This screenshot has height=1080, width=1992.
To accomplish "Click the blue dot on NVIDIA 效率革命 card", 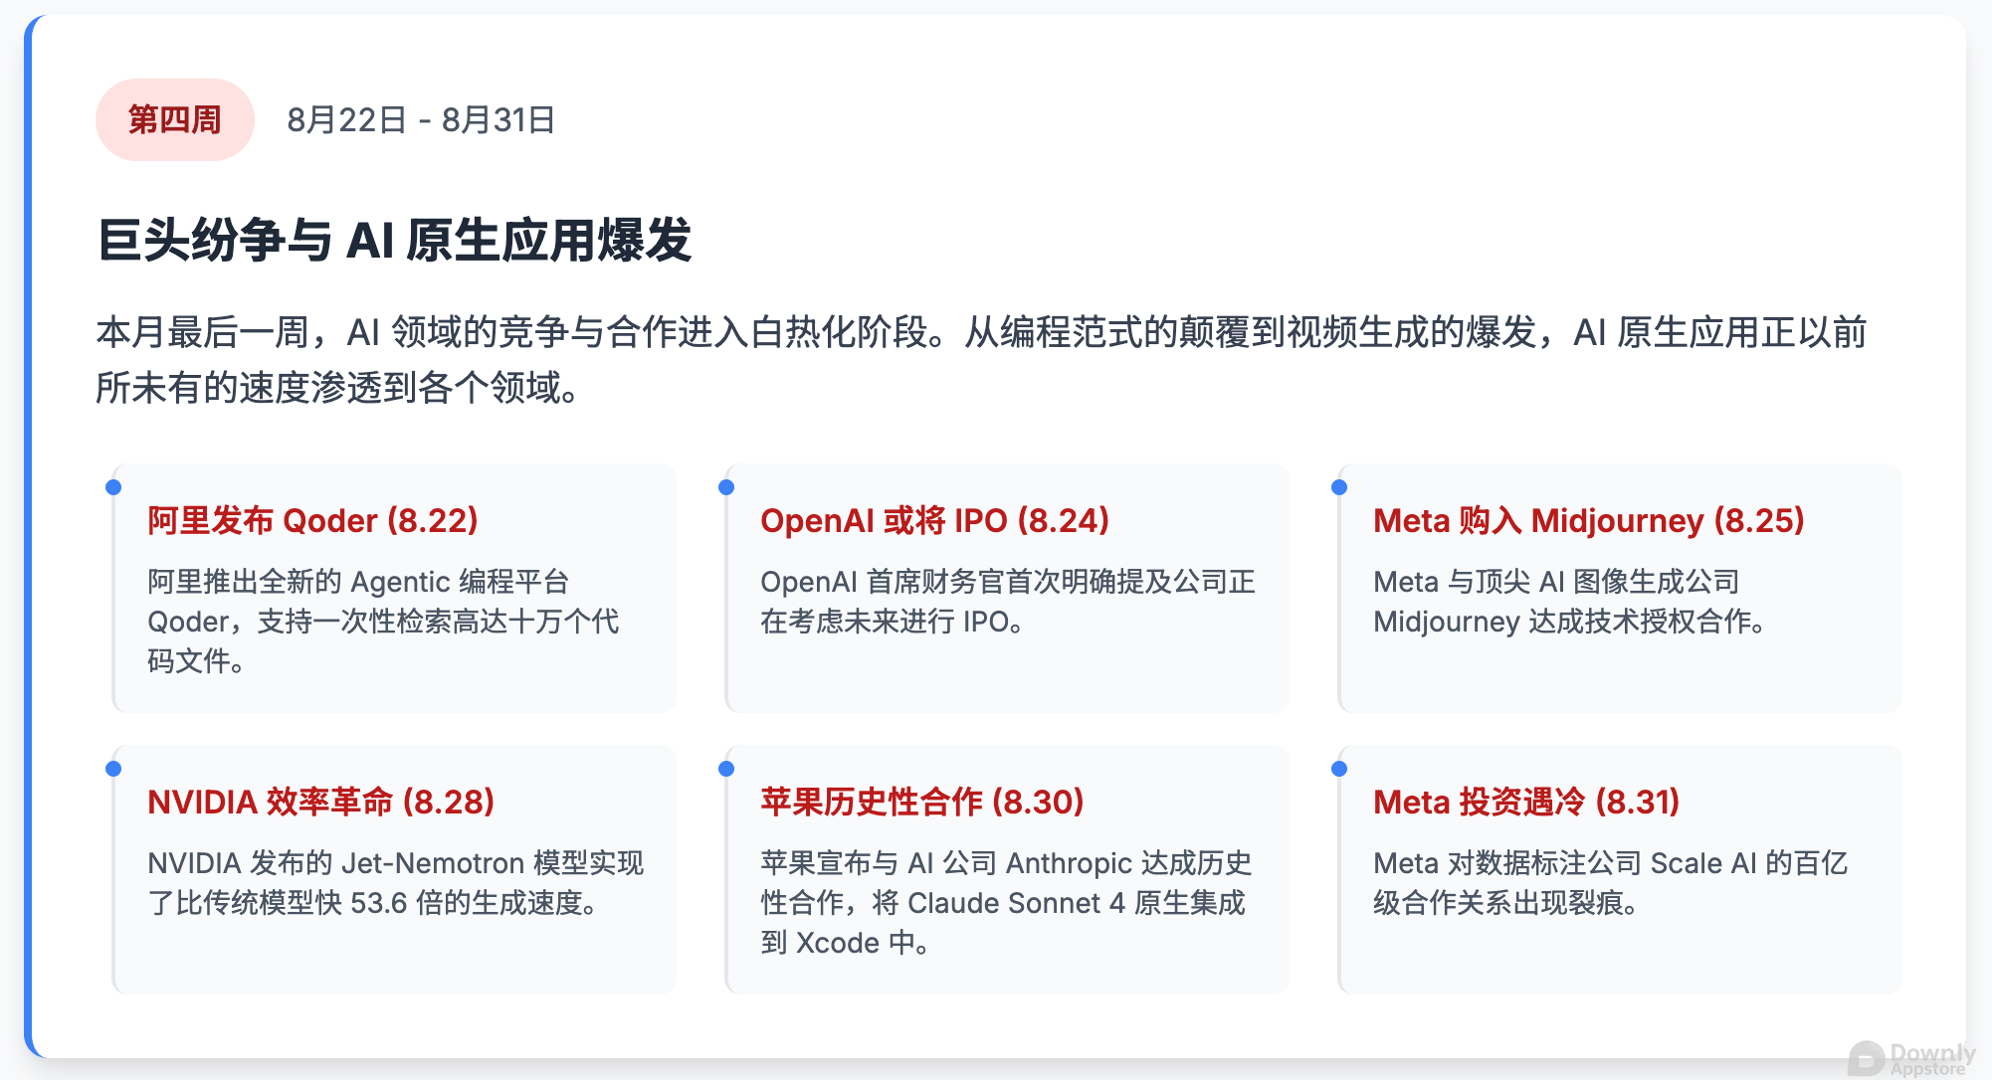I will 113,769.
